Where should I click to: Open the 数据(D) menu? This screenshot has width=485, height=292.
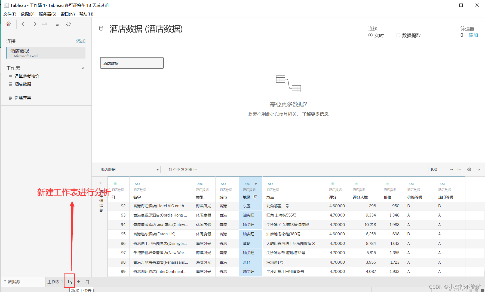tap(27, 14)
